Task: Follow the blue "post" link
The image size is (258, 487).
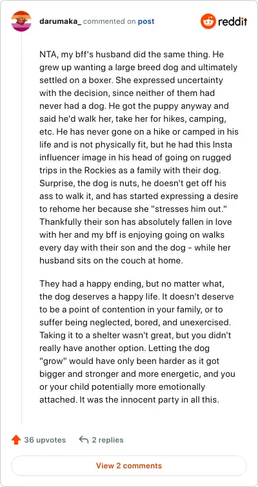Action: (x=146, y=21)
